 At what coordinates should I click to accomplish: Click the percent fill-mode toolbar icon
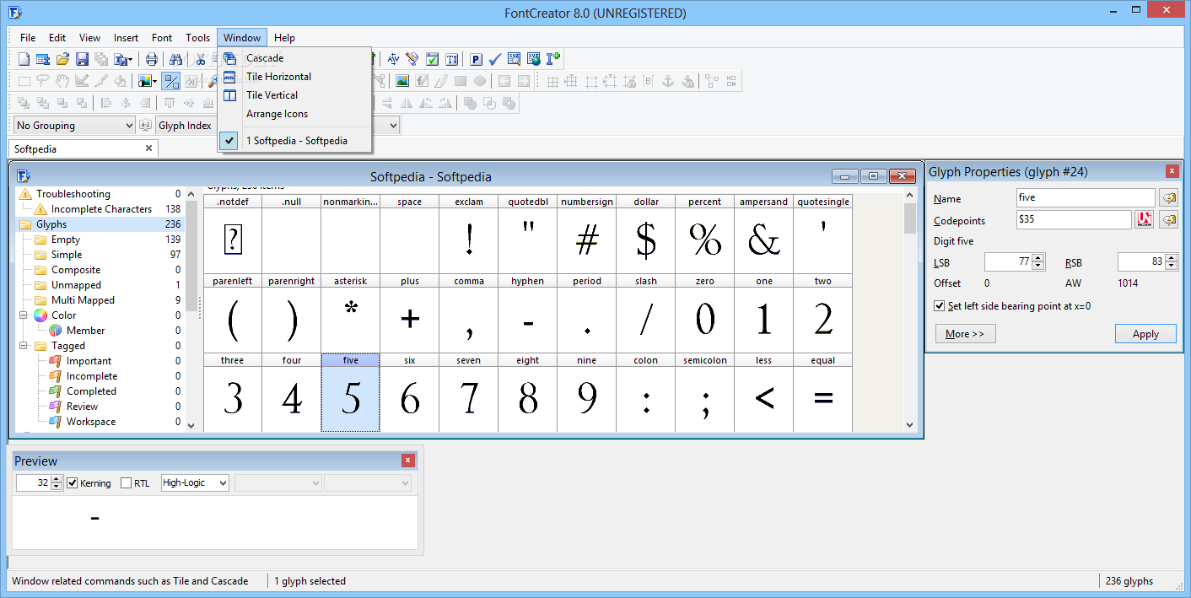click(x=171, y=81)
